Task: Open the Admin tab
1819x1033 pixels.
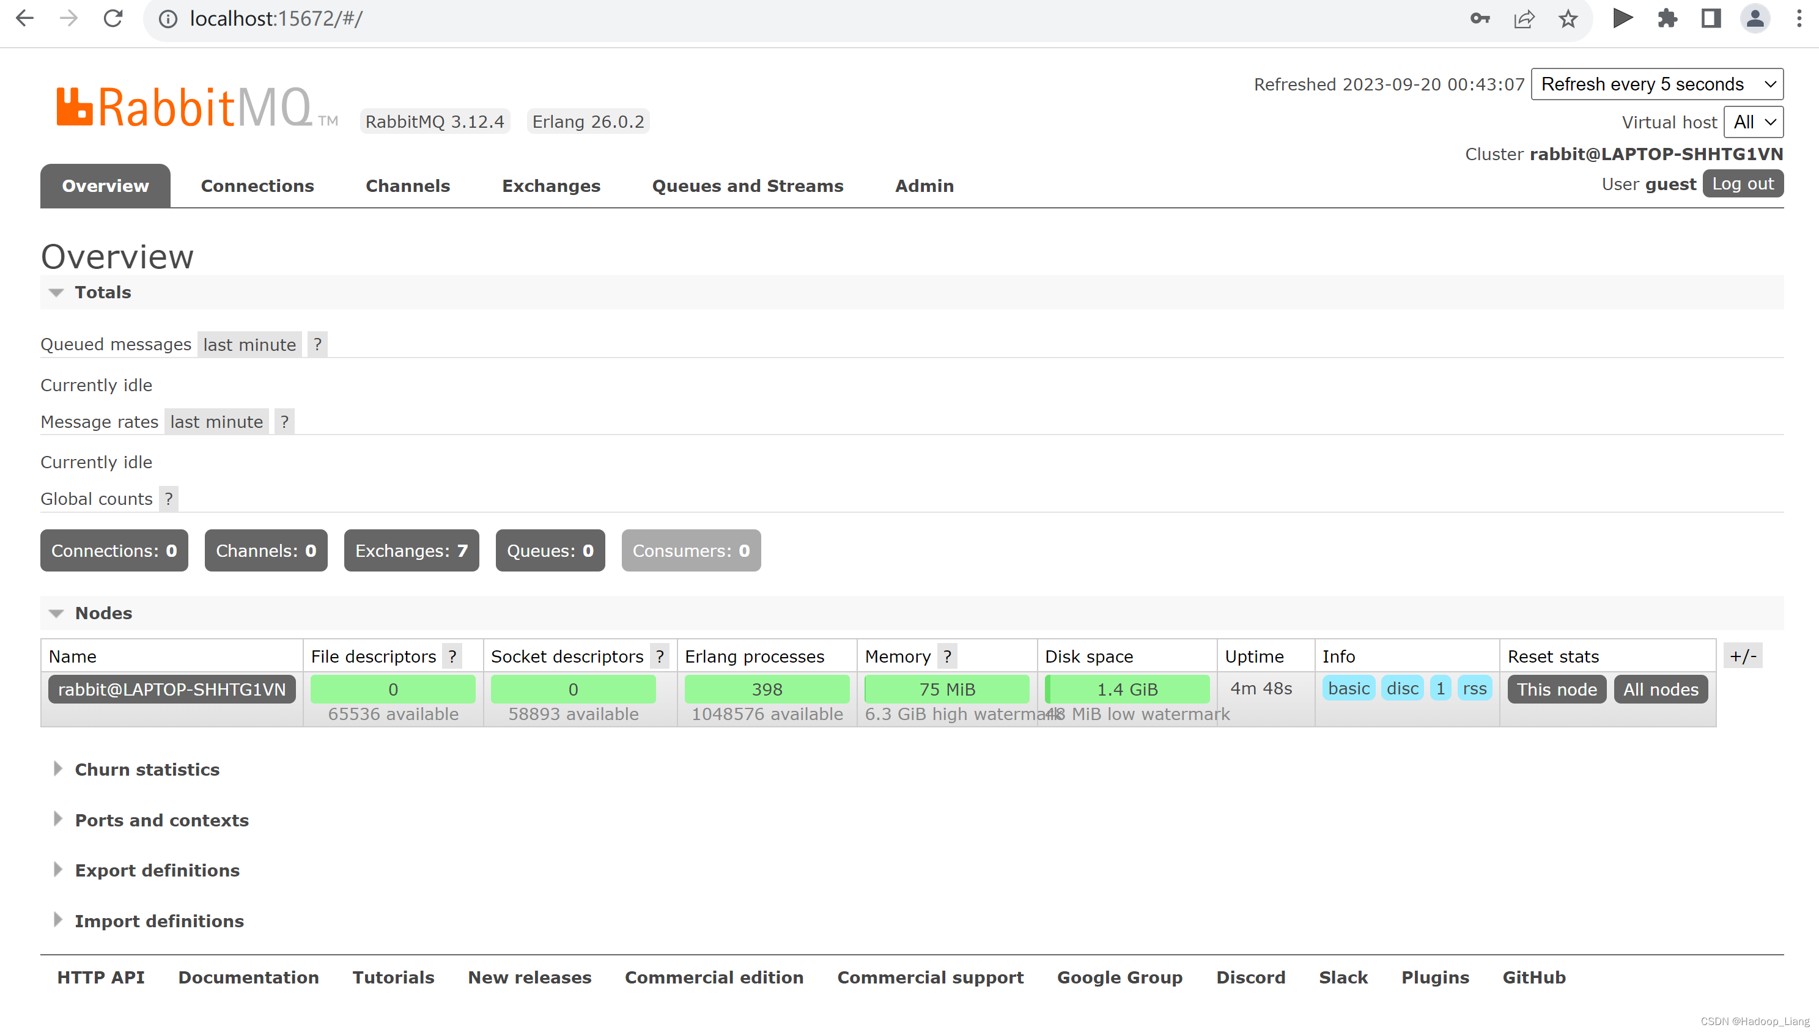Action: 923,185
